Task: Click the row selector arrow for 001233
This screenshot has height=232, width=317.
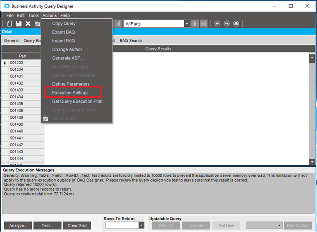Action: point(5,63)
